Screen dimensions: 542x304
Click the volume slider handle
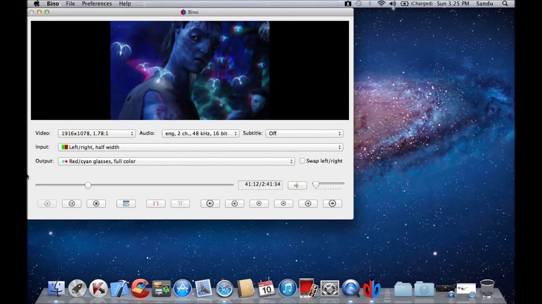click(x=316, y=185)
